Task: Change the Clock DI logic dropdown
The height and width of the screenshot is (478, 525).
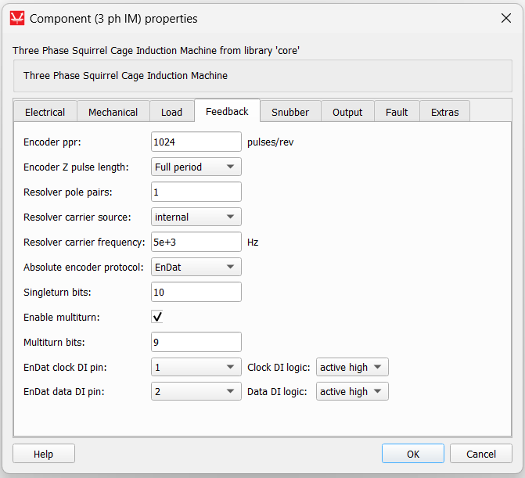Action: (x=351, y=367)
